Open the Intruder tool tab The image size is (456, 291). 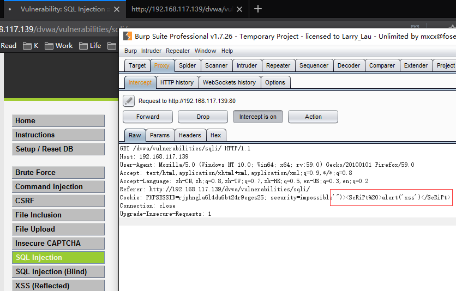(x=247, y=65)
